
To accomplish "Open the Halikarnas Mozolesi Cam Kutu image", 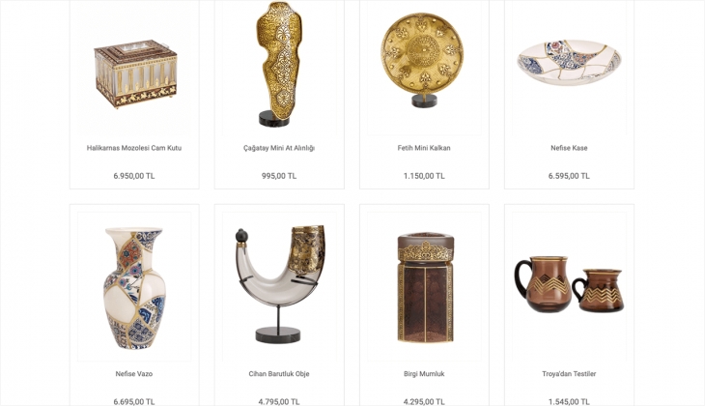I will 134,68.
